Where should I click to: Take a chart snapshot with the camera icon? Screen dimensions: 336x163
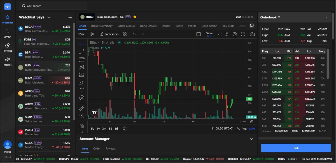252,34
